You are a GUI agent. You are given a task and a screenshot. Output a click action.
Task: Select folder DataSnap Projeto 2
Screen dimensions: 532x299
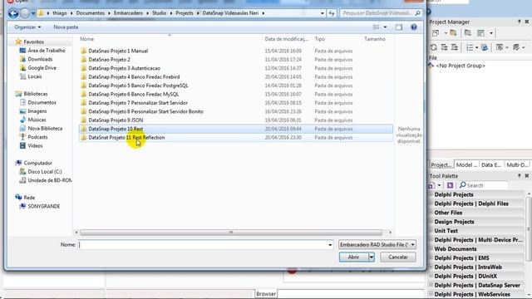click(x=109, y=60)
